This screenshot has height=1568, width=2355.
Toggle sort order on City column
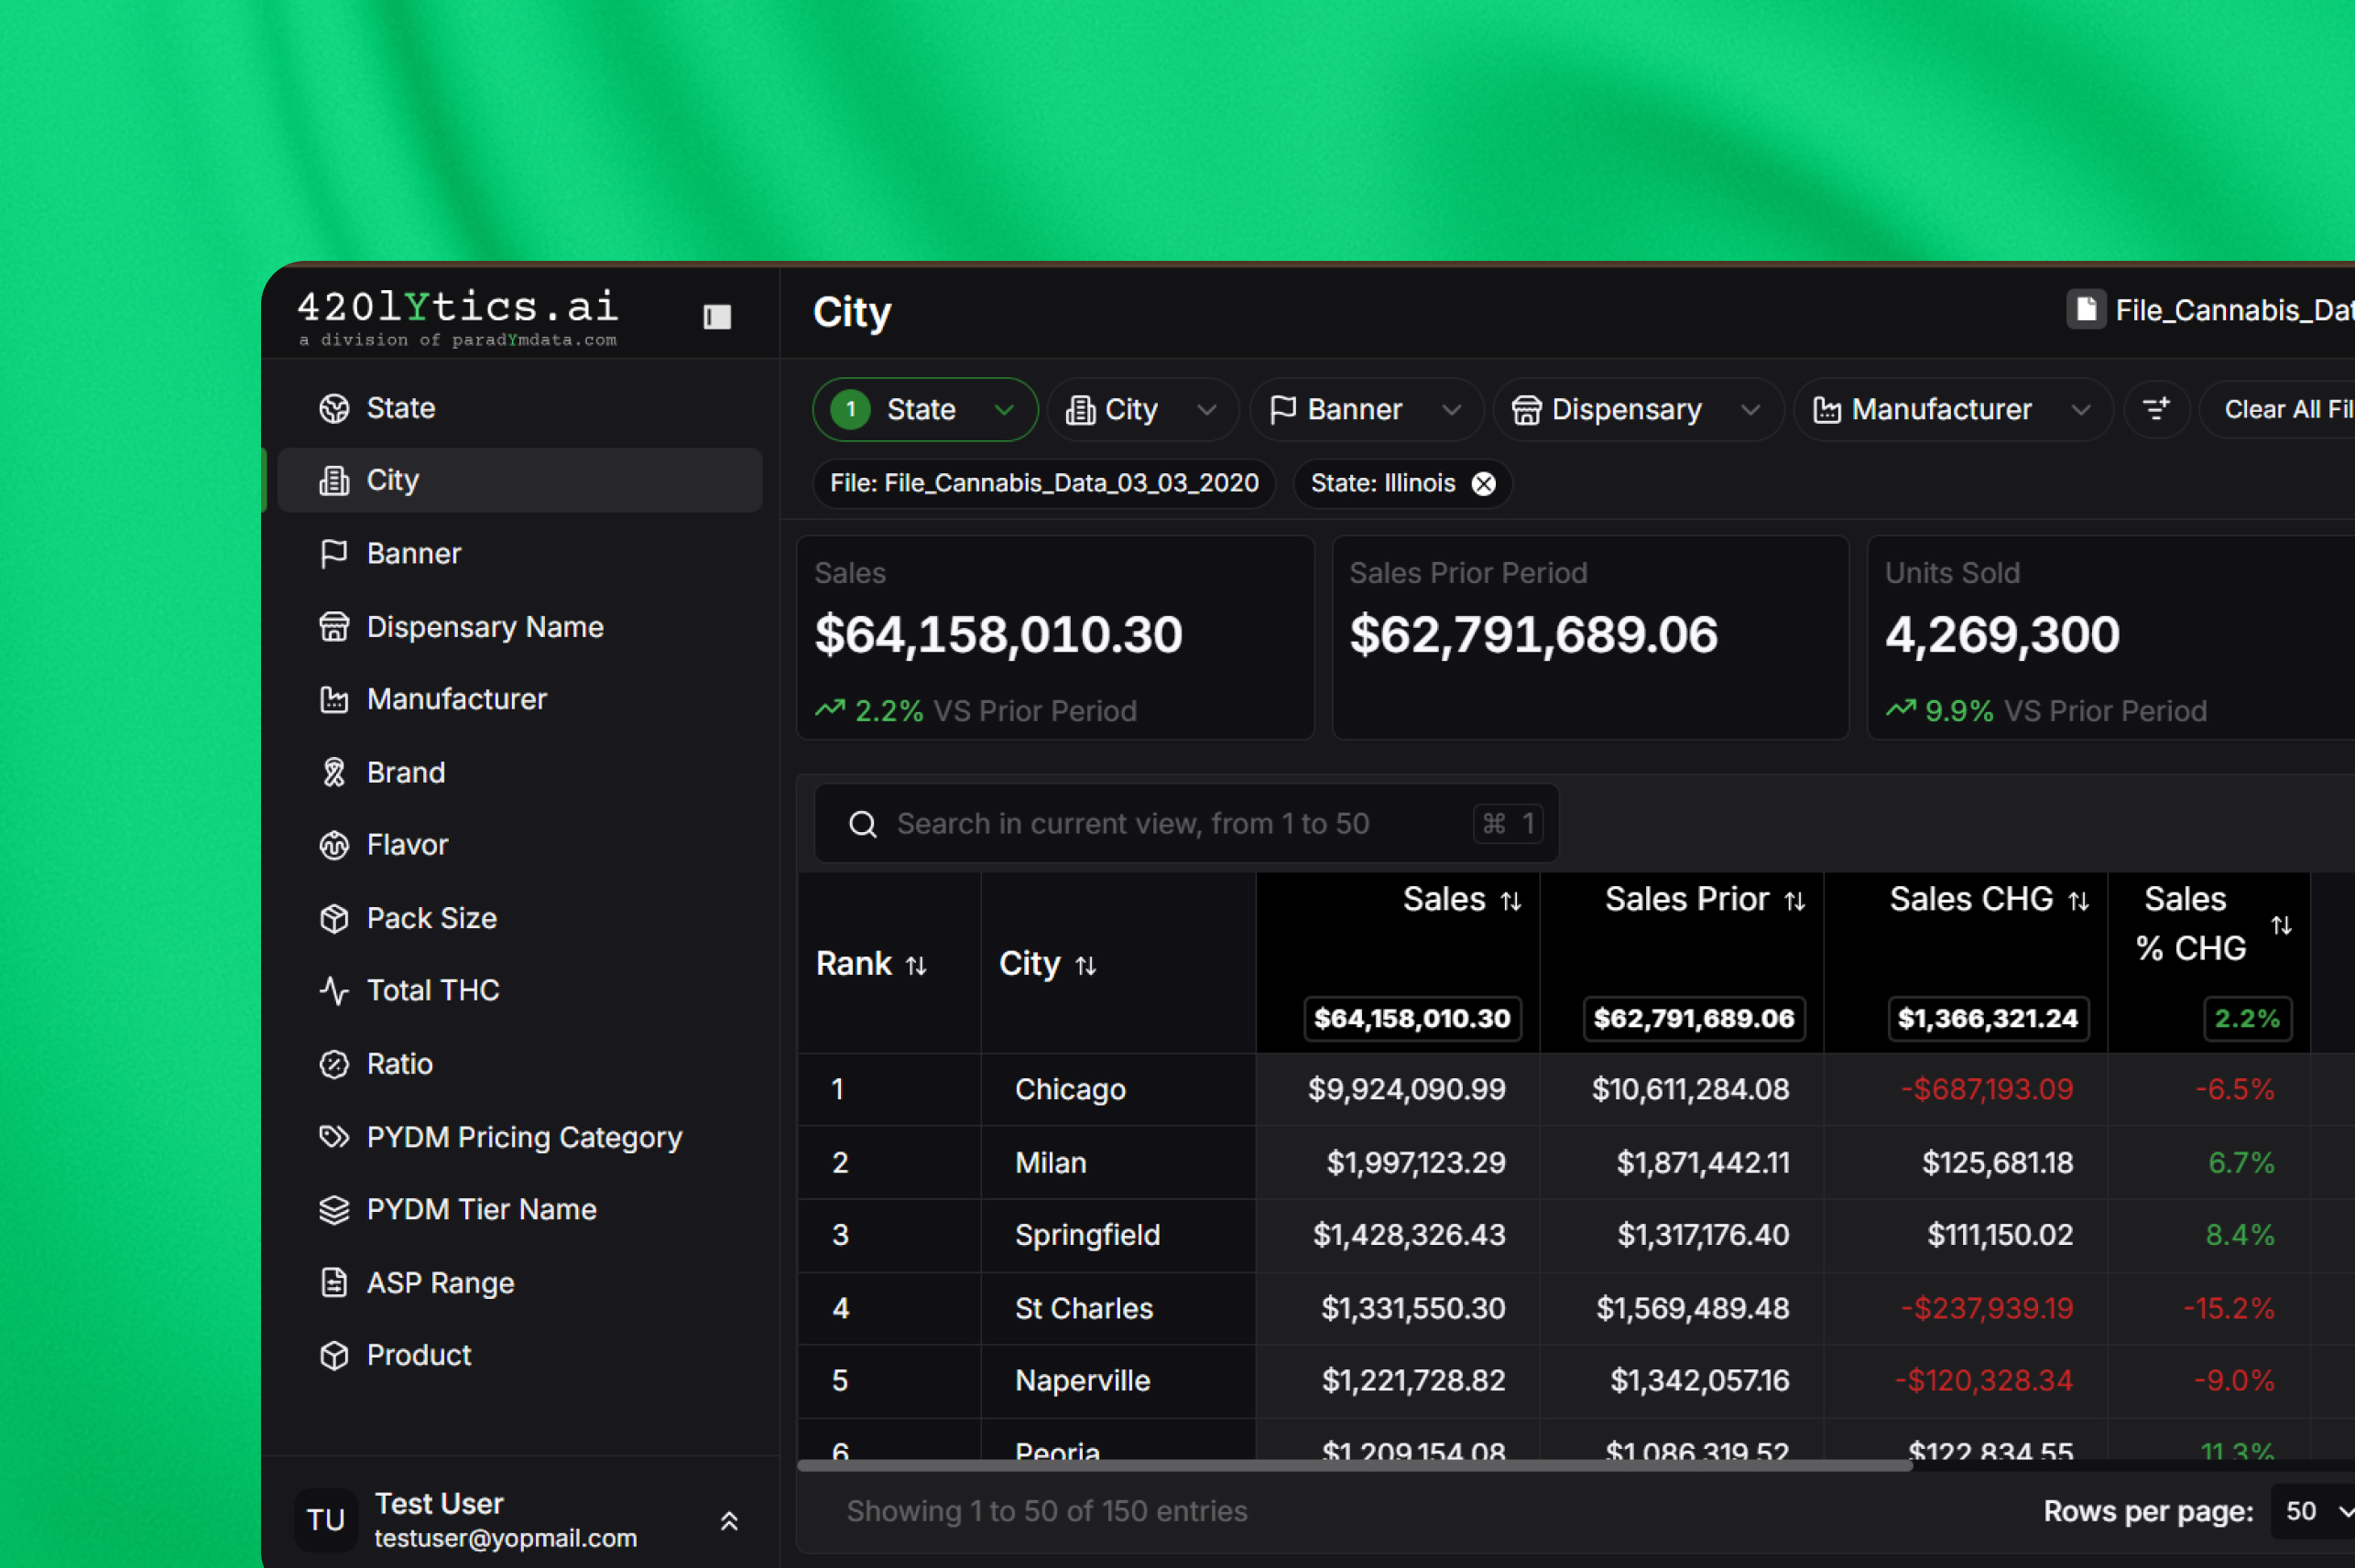coord(1085,965)
